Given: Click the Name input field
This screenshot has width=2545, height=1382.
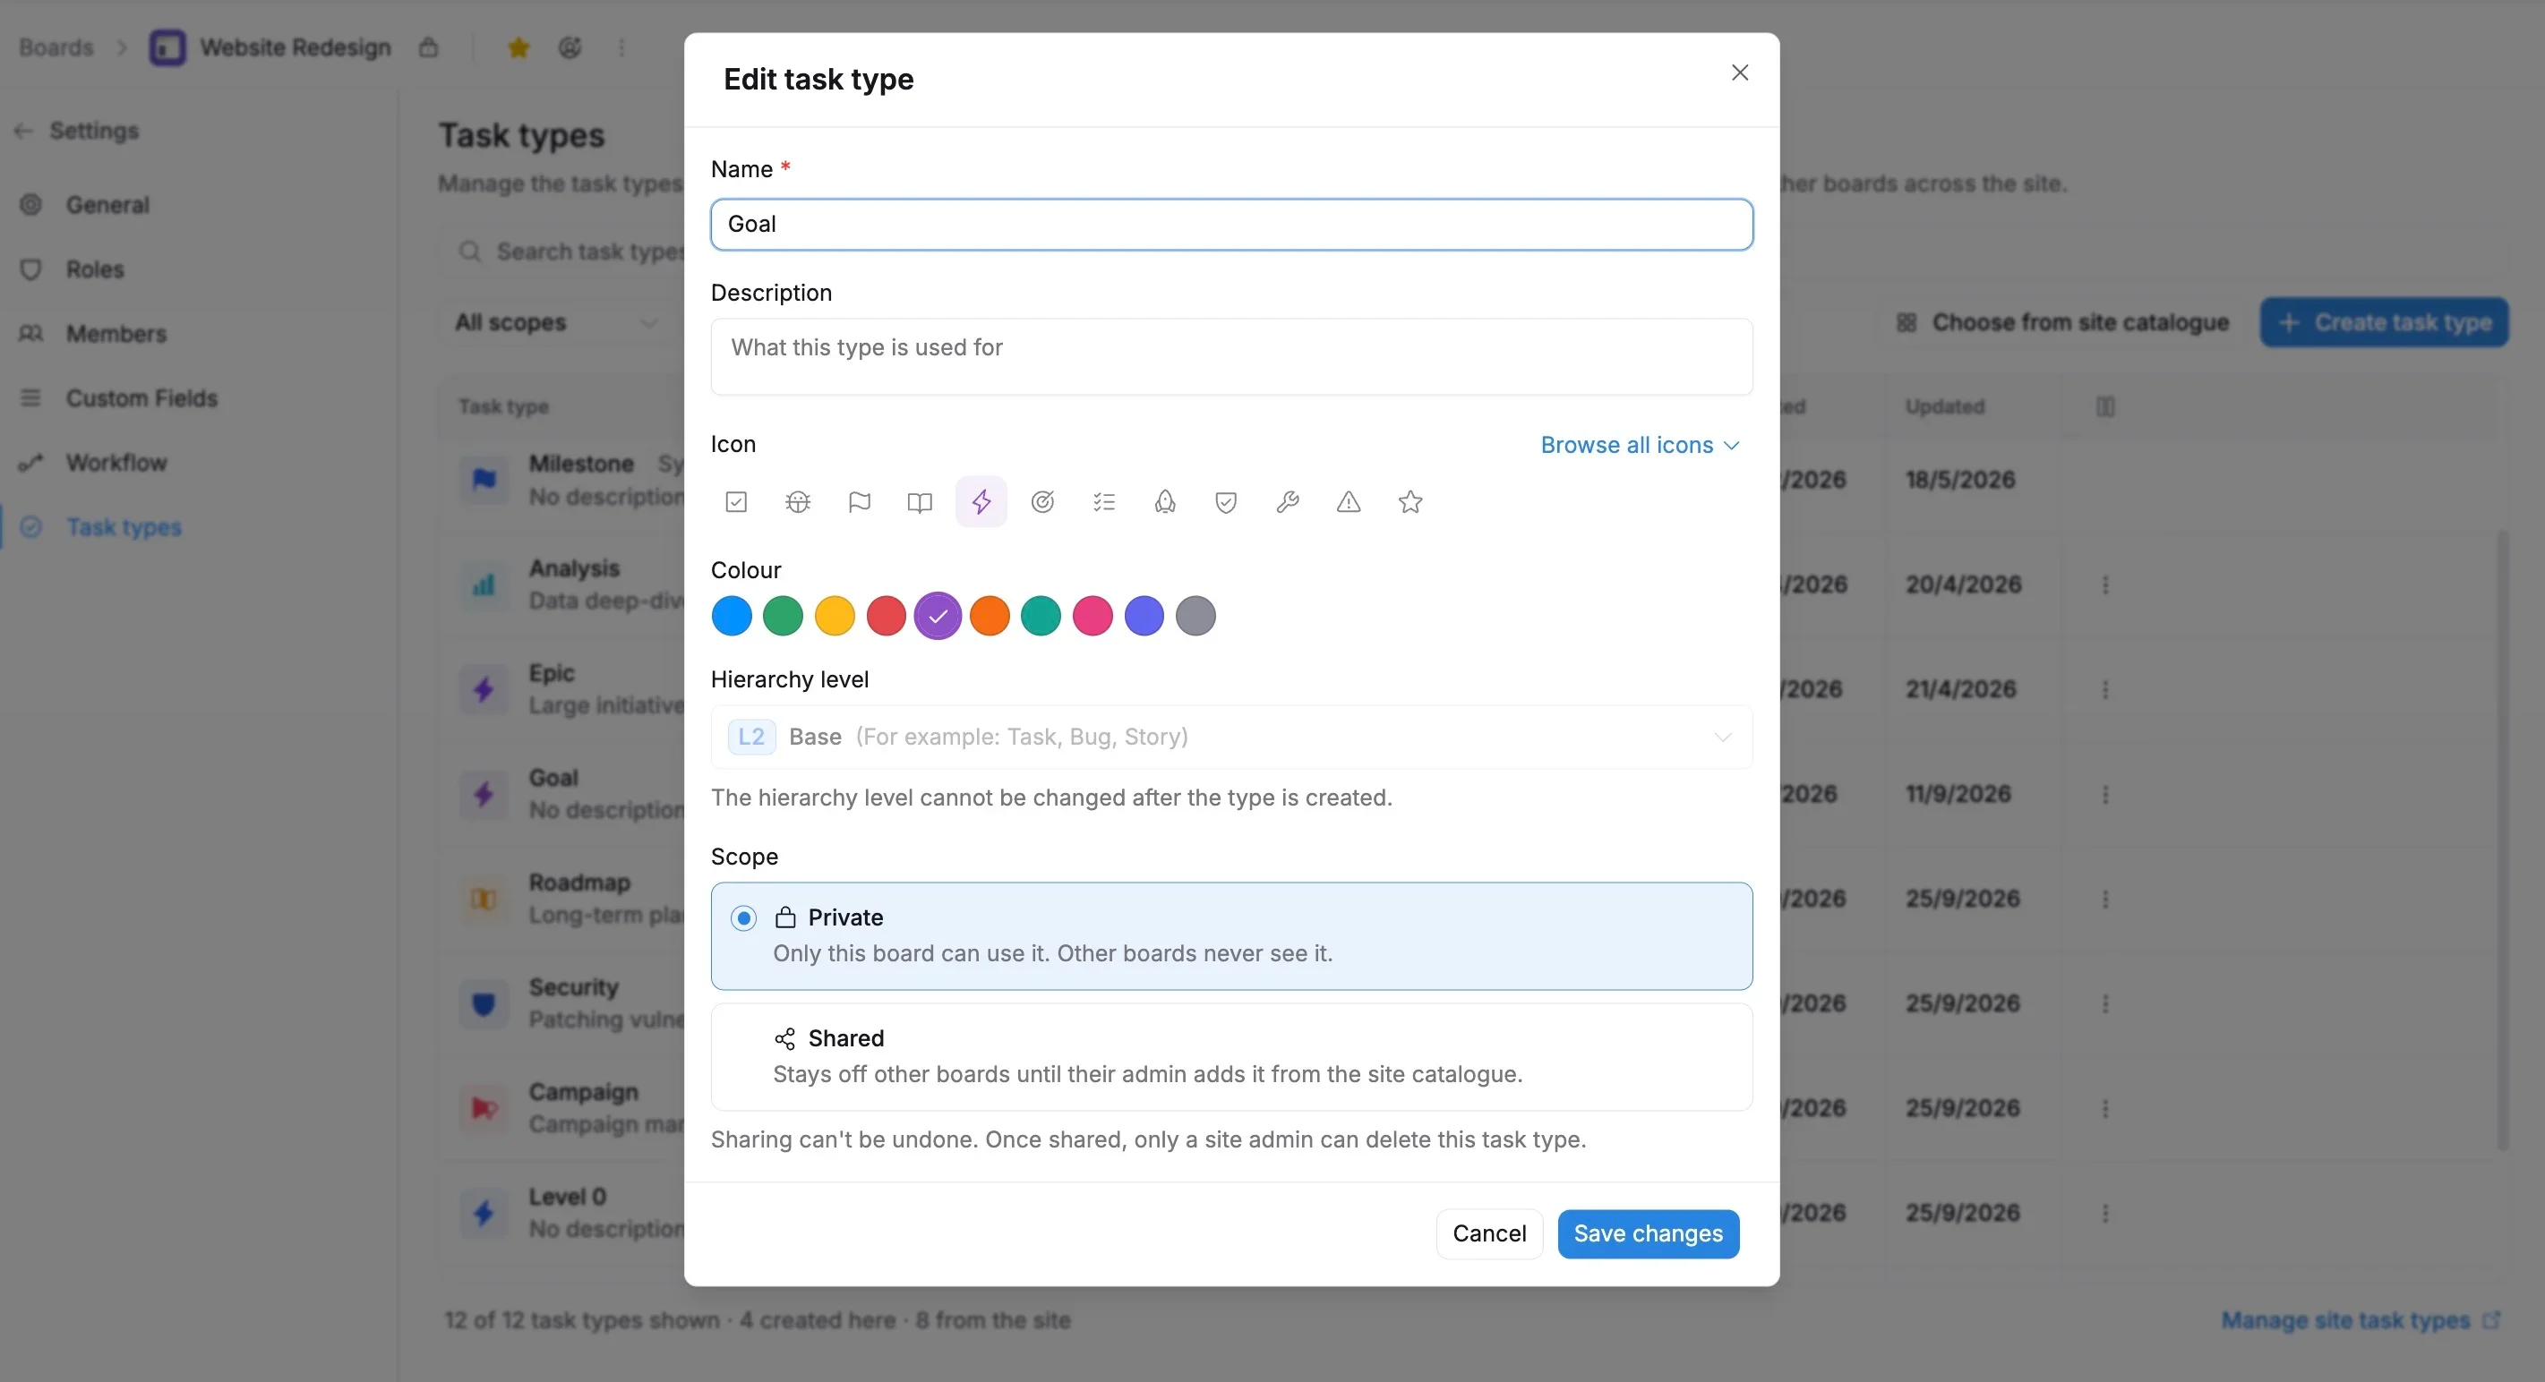Looking at the screenshot, I should point(1231,225).
